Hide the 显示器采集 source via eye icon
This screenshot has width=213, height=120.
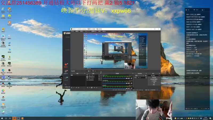coord(99,80)
